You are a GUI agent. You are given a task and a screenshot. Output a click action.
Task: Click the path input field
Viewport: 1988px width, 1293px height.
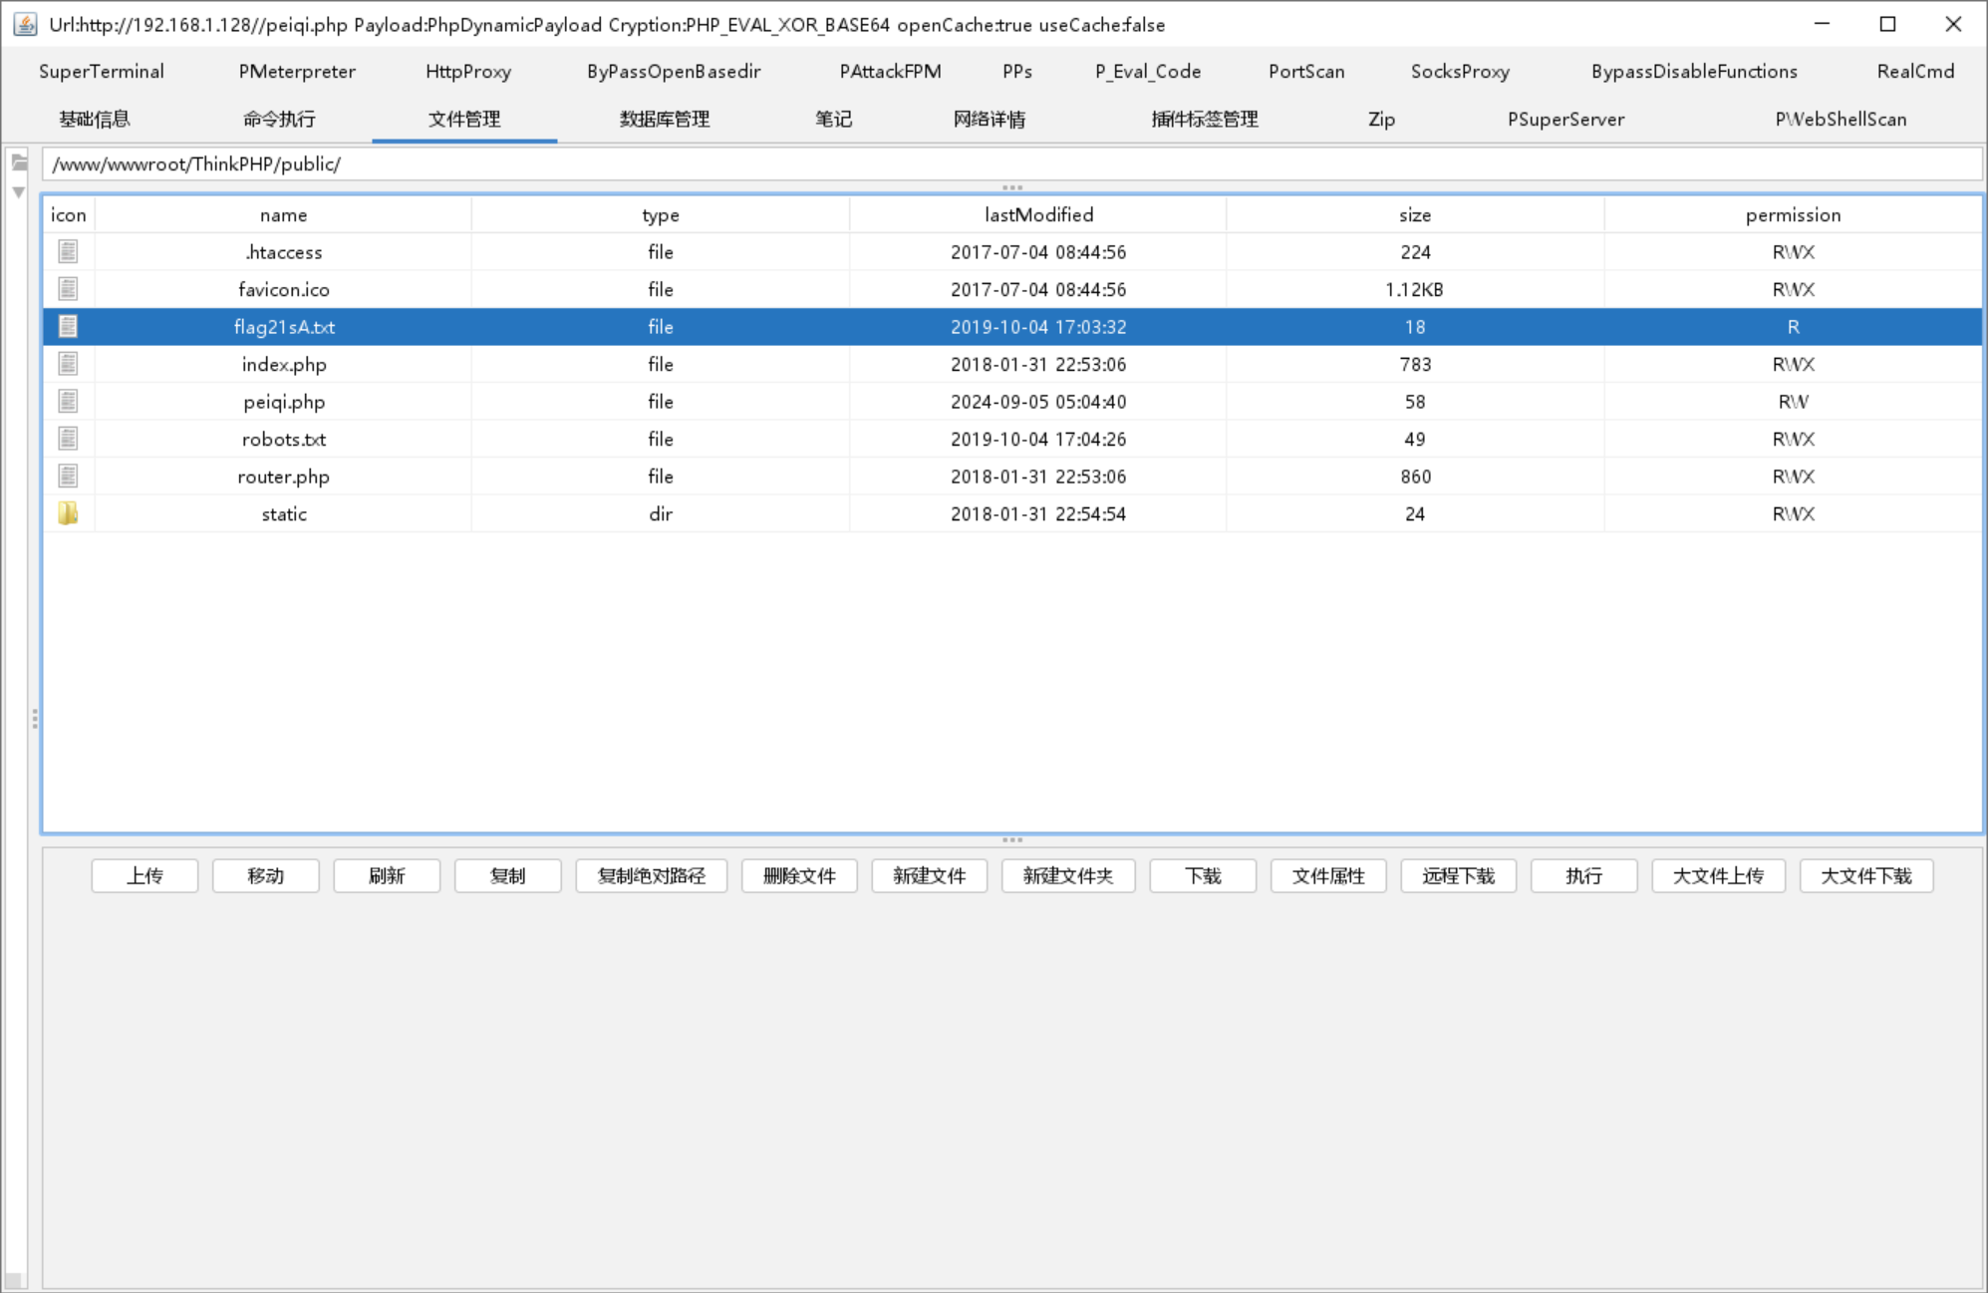click(1011, 164)
